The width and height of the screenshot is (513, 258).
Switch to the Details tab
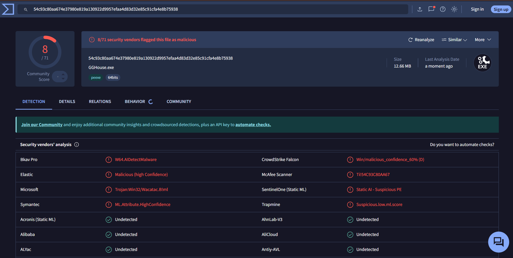coord(67,101)
